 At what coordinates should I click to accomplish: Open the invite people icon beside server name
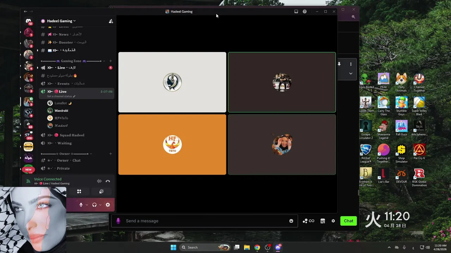click(111, 21)
